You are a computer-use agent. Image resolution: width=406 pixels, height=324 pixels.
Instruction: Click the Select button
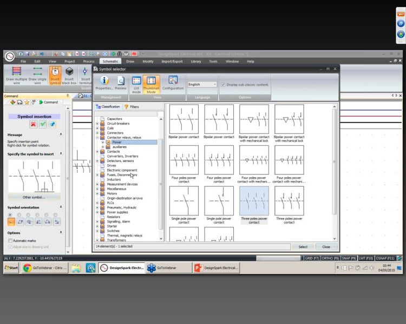(303, 247)
